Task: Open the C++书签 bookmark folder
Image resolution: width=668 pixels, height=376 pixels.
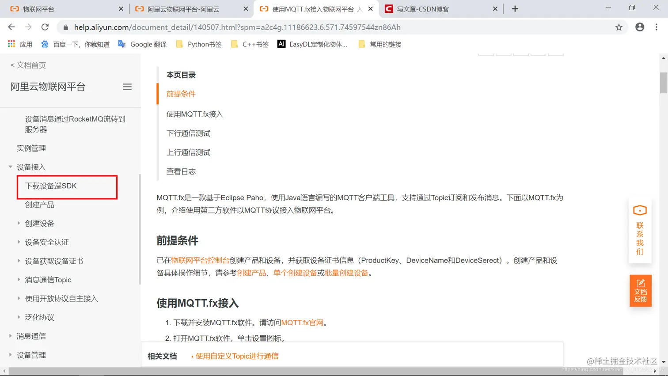Action: point(250,44)
